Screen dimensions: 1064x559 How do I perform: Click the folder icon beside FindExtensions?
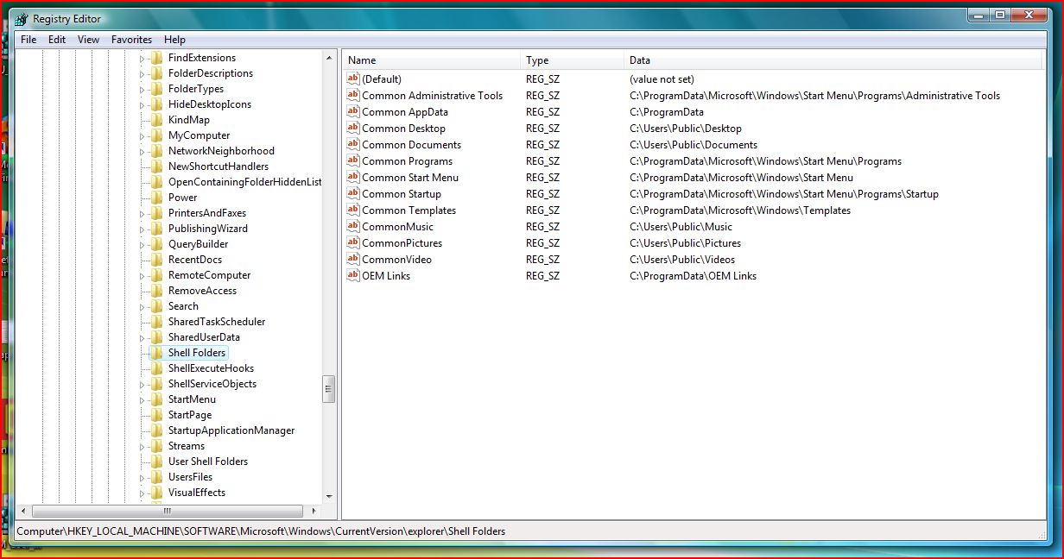pos(156,58)
